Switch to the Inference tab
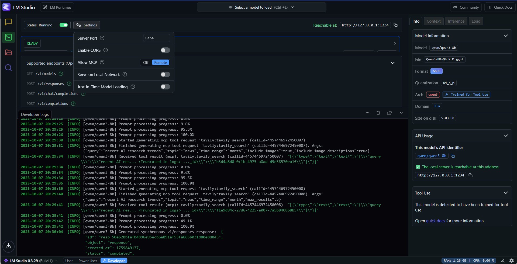Screen dimensions: 517x264 click(456, 21)
